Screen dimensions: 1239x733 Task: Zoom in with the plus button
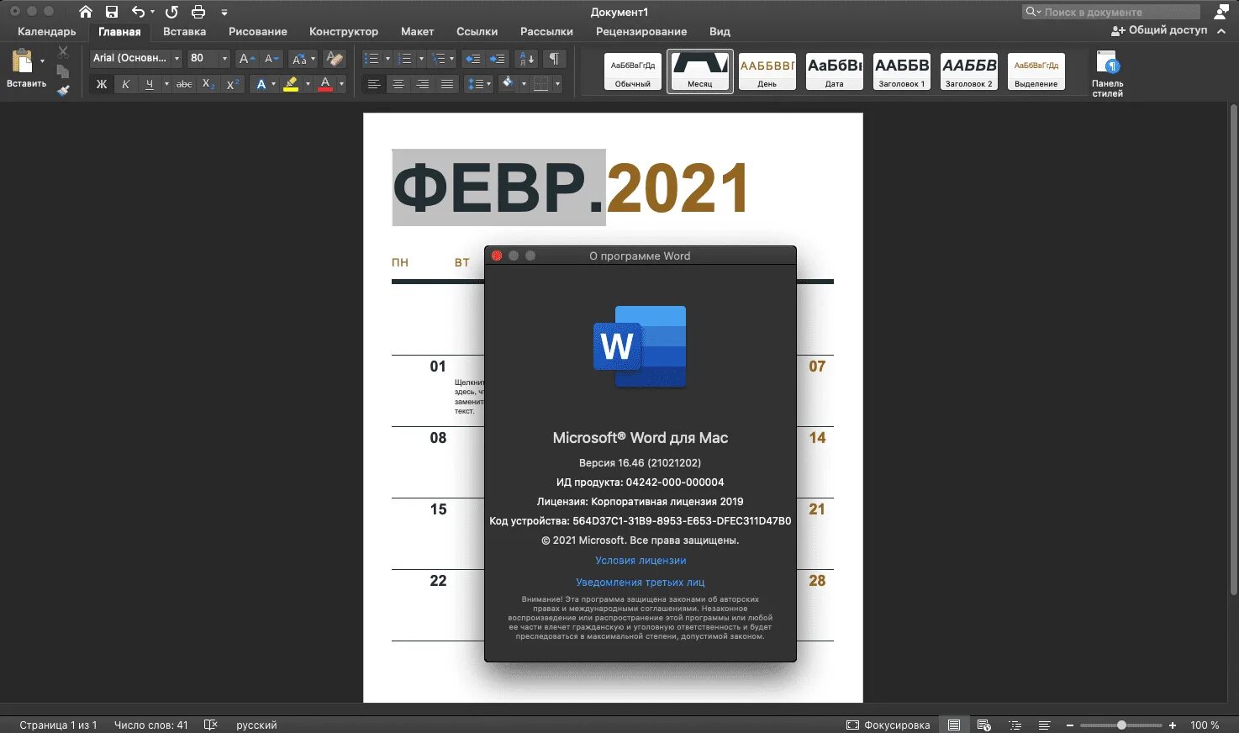click(x=1173, y=725)
